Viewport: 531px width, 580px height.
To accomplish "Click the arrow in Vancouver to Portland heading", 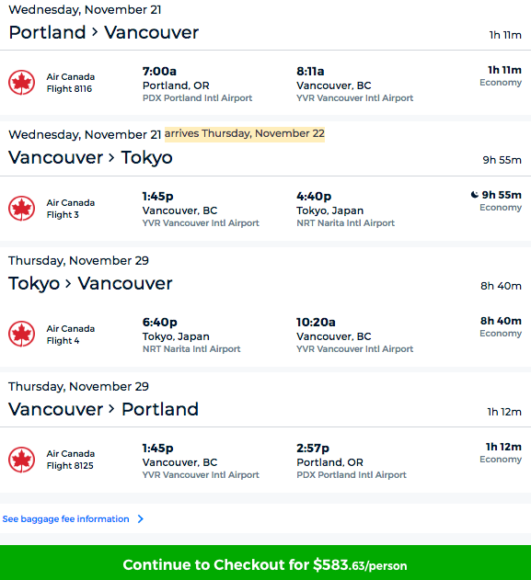I will pyautogui.click(x=111, y=409).
